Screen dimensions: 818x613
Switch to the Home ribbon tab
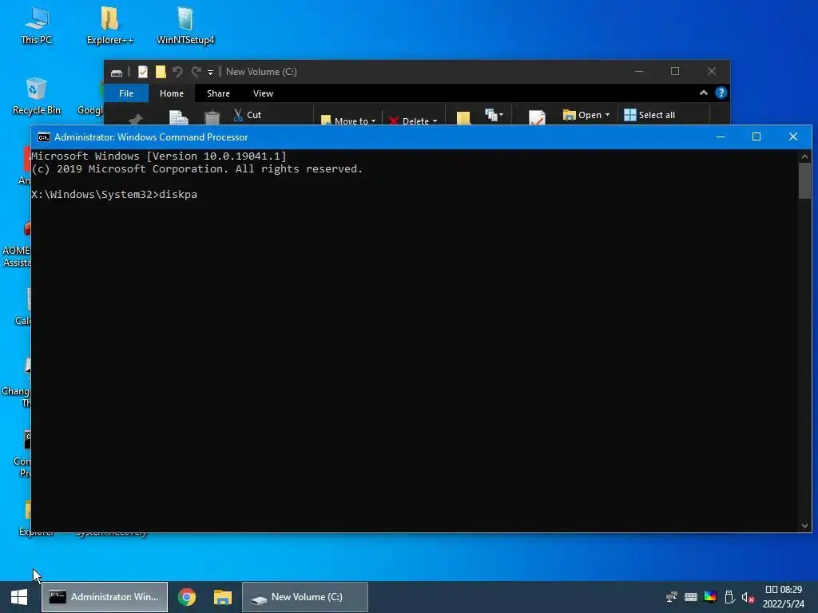(x=172, y=93)
